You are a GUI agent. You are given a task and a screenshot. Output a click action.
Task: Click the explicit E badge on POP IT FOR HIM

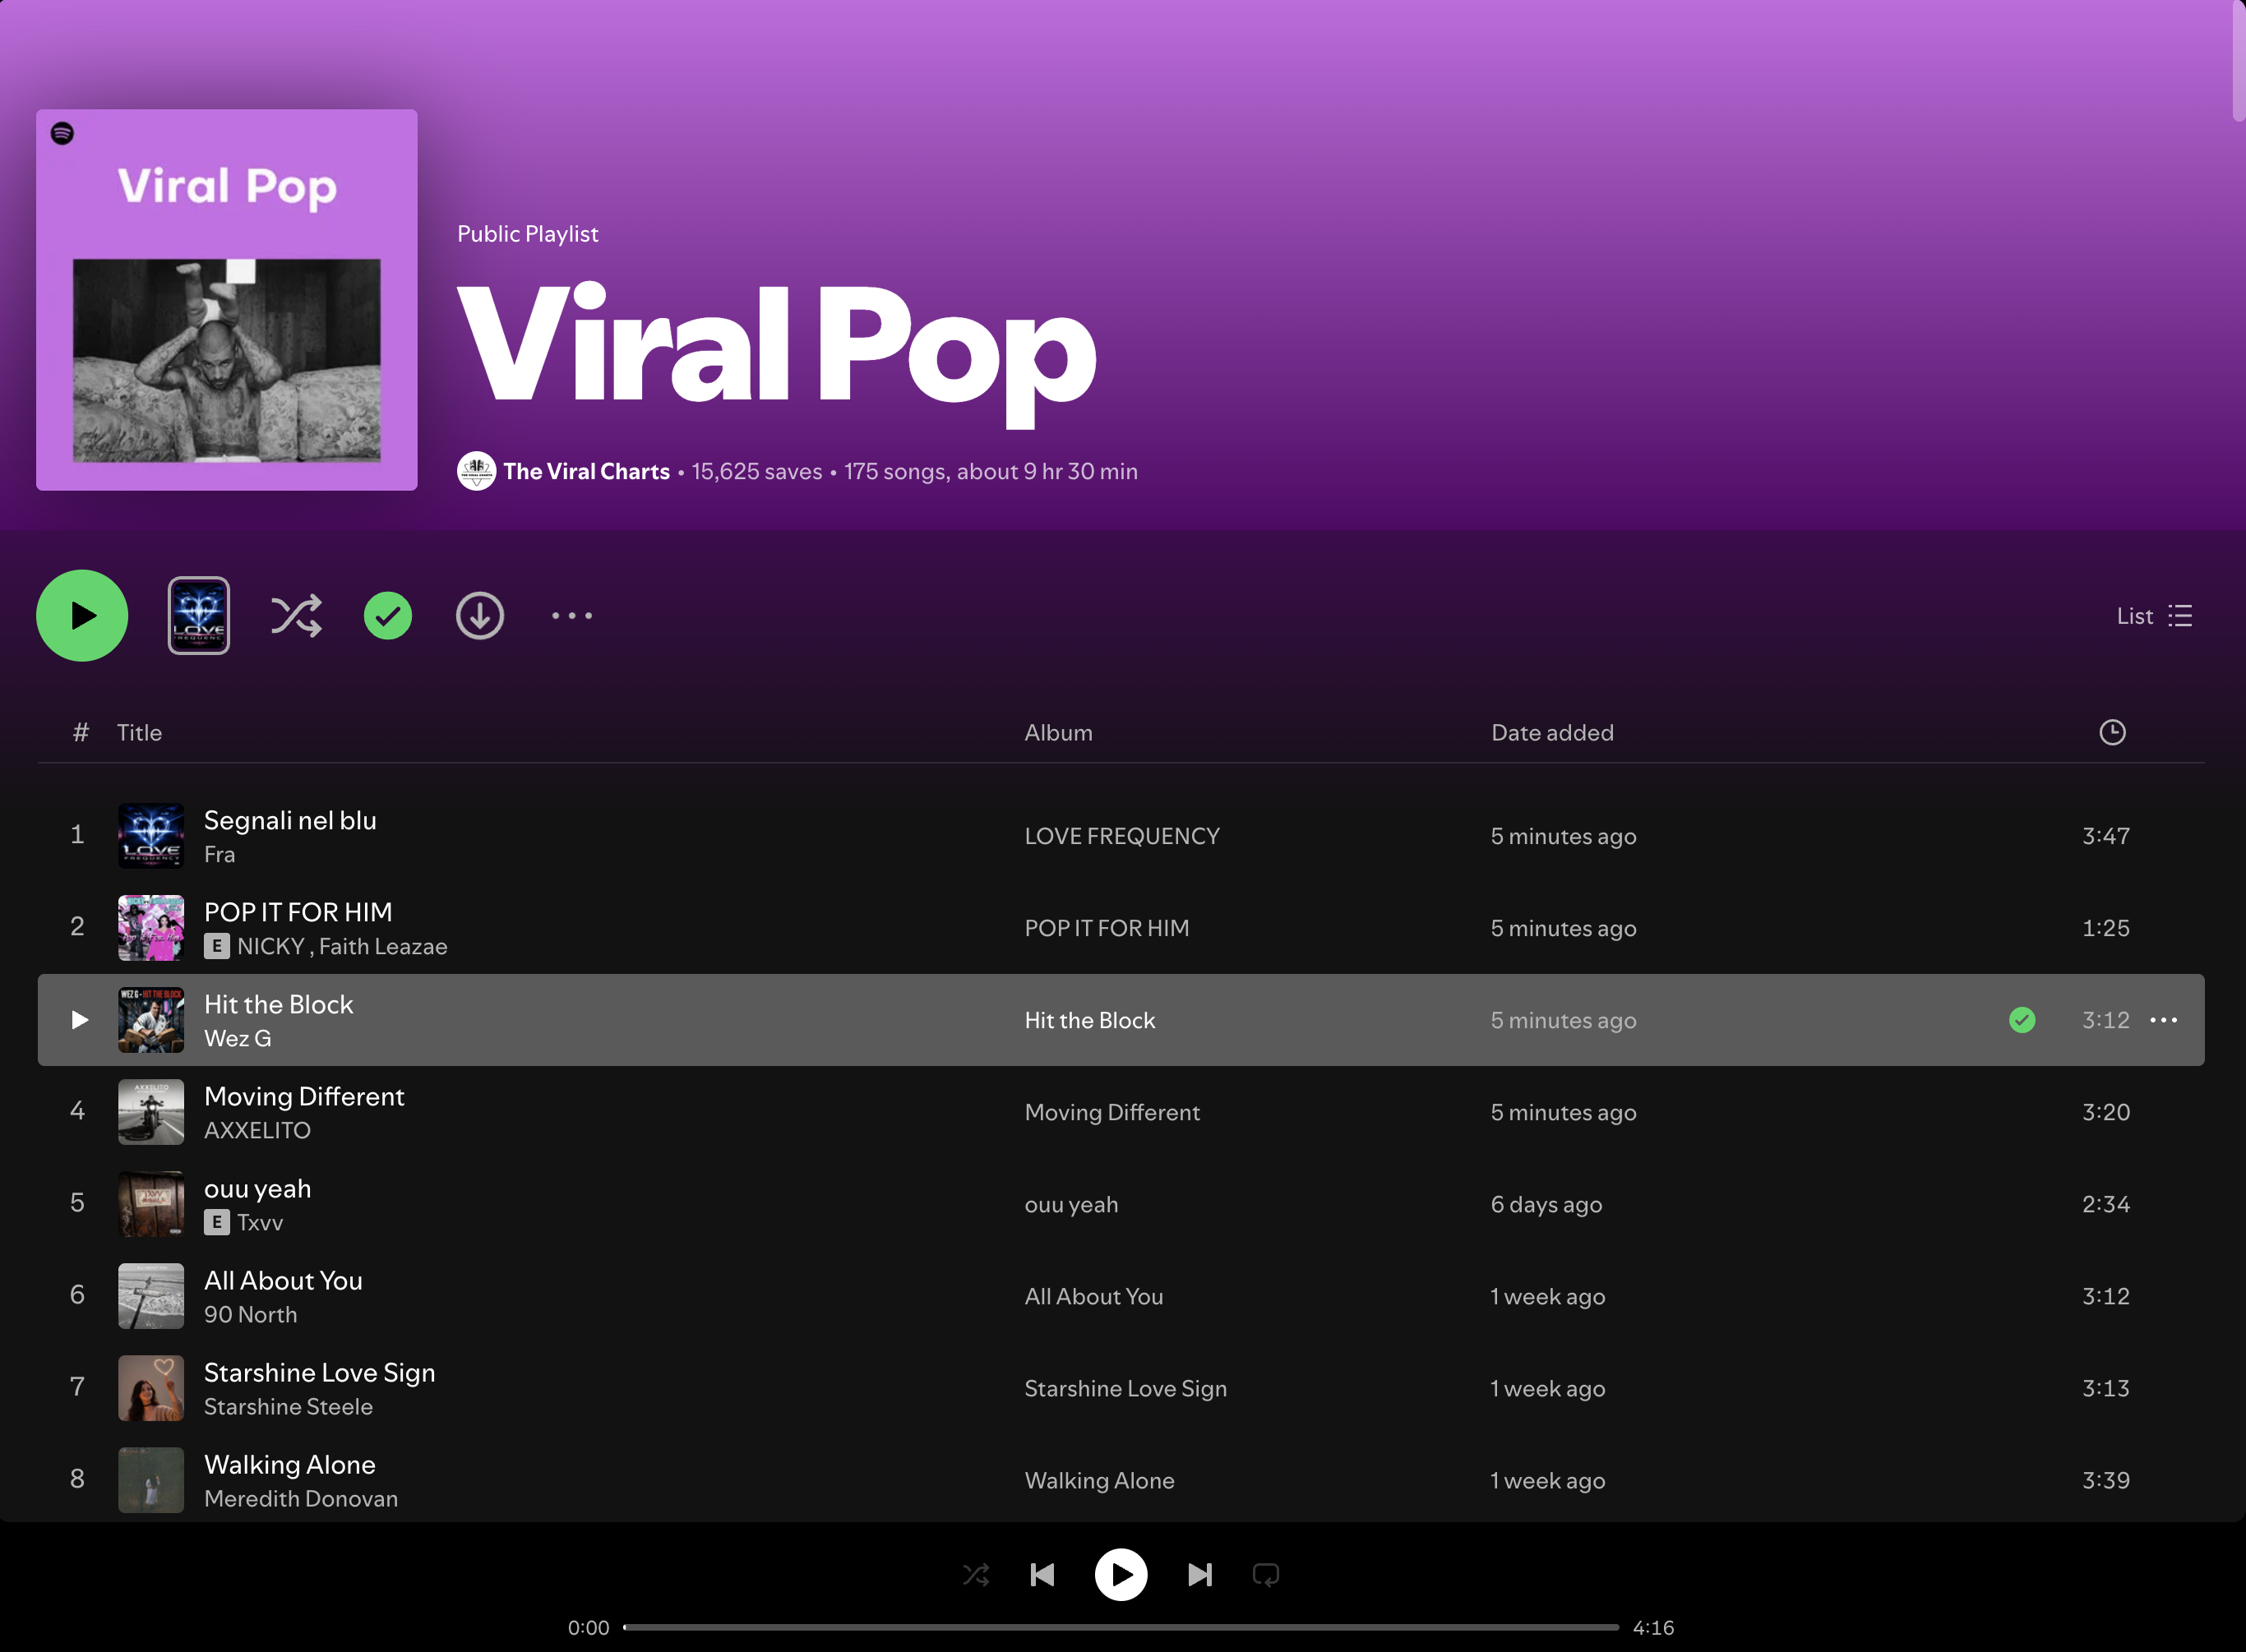pyautogui.click(x=217, y=946)
